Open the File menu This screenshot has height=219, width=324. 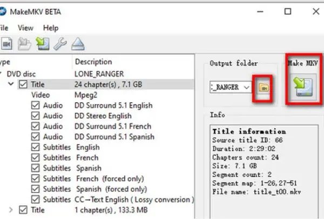pyautogui.click(x=4, y=28)
